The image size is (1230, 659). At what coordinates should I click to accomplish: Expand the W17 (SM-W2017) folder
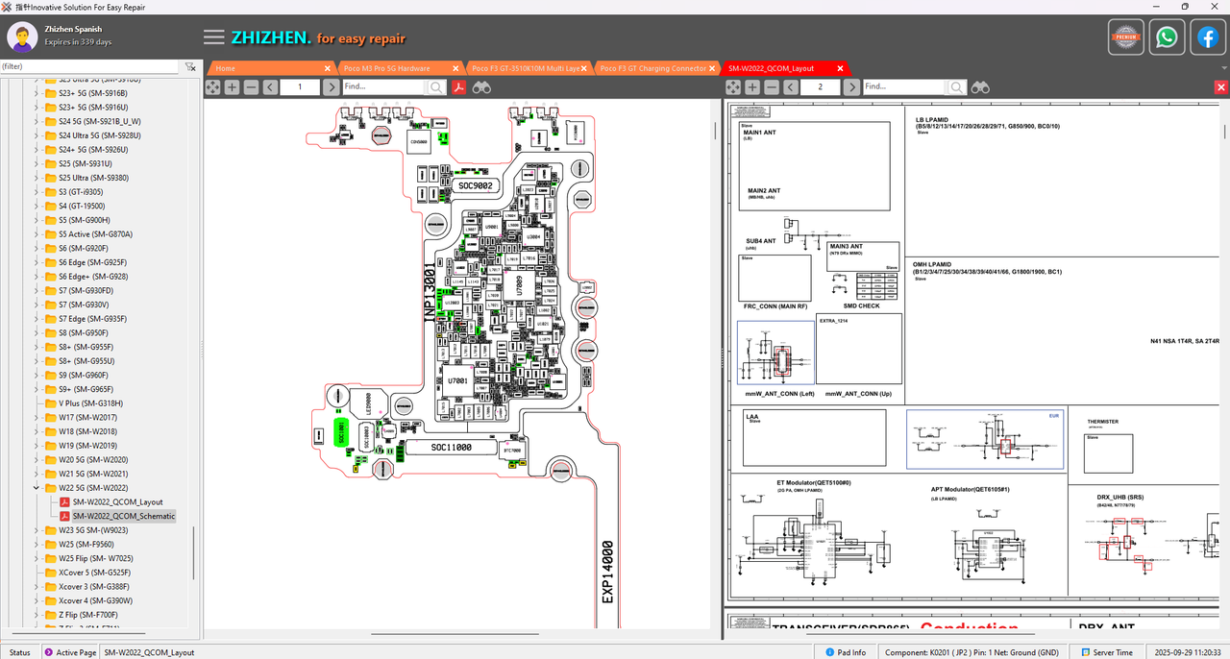point(37,417)
